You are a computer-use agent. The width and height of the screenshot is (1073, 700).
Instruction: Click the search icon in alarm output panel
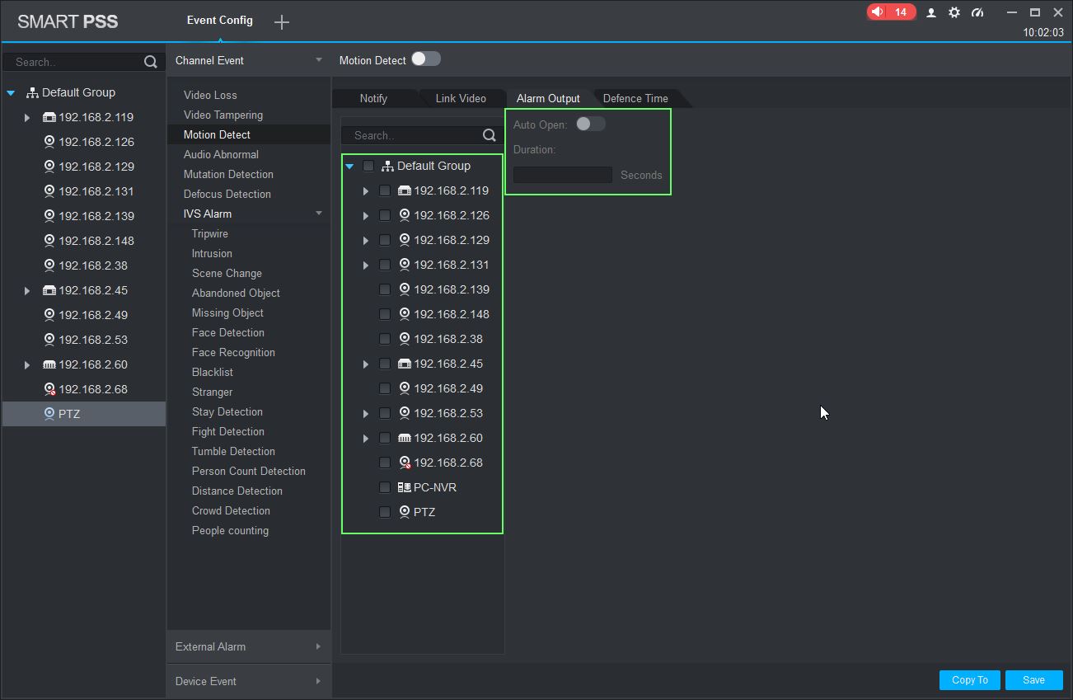click(490, 135)
